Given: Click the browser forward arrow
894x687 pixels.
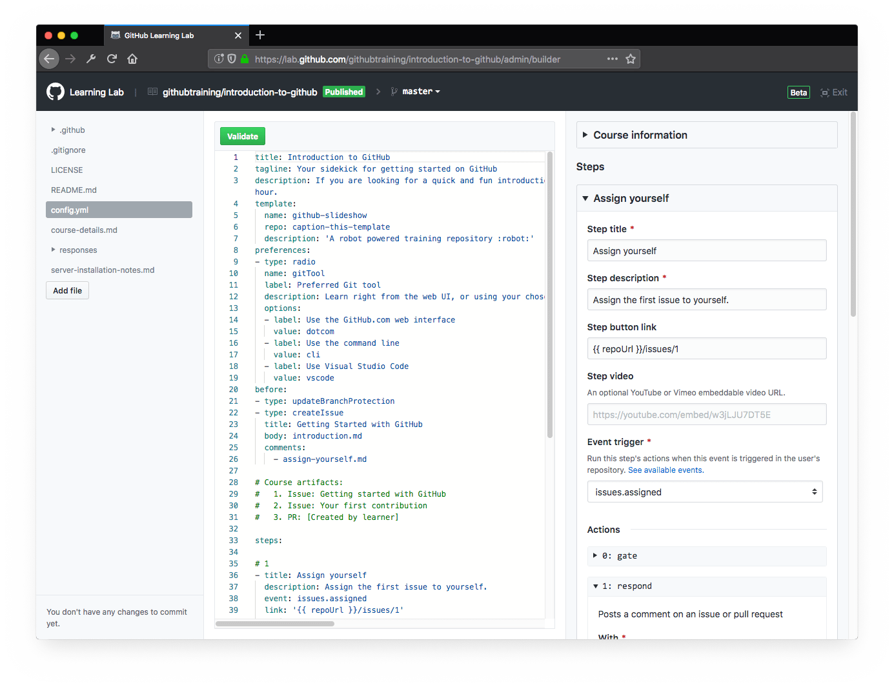Looking at the screenshot, I should click(x=70, y=59).
